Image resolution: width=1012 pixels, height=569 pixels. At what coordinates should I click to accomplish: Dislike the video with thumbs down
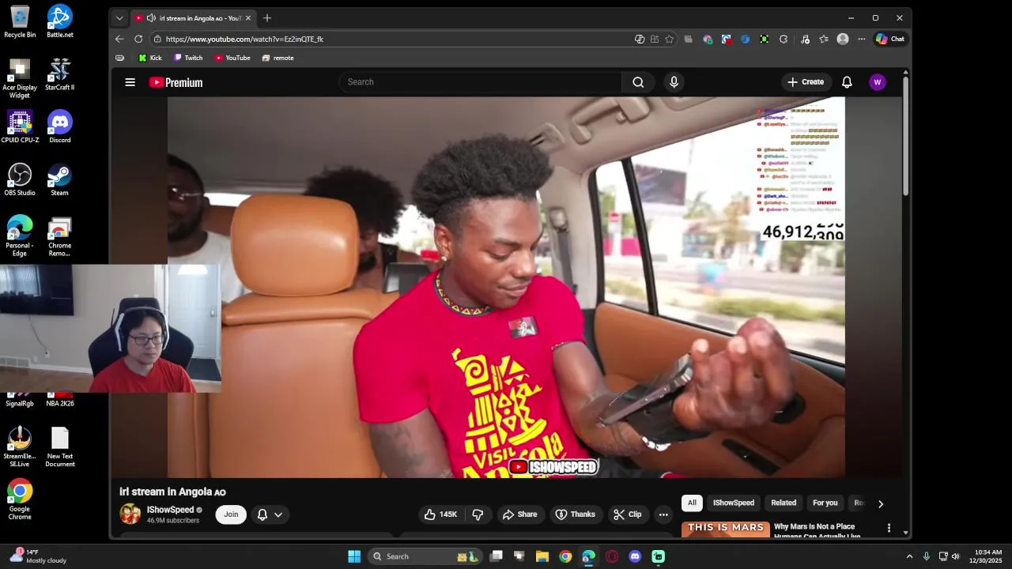tap(478, 514)
